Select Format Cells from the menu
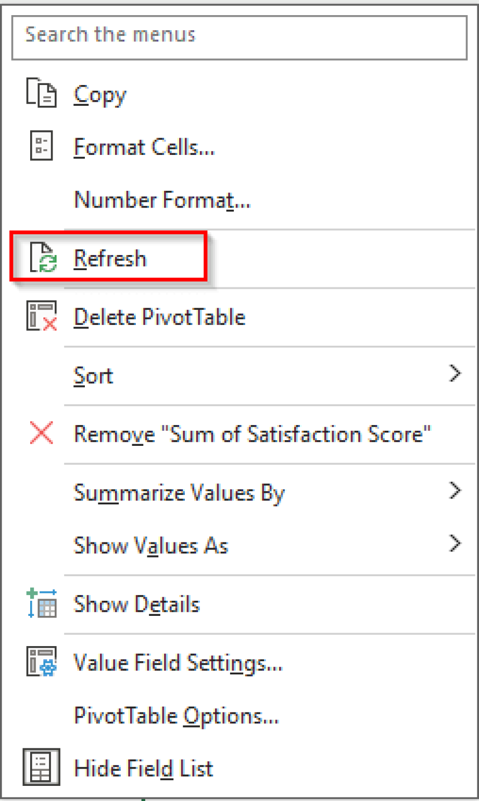The width and height of the screenshot is (479, 801). click(x=144, y=147)
